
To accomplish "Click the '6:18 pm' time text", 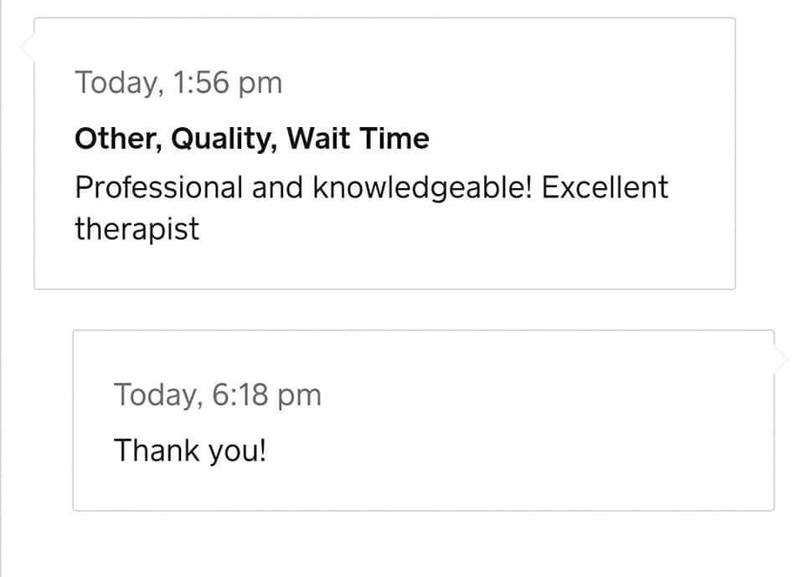I will 266,395.
